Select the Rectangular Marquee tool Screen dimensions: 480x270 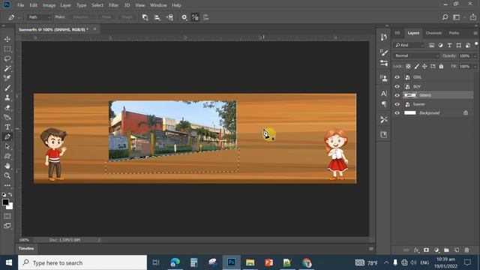click(7, 49)
